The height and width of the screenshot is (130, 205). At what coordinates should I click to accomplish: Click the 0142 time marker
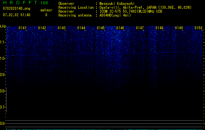click(42, 28)
